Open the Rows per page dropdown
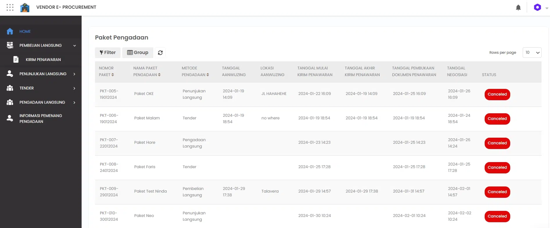550x228 pixels. [x=532, y=53]
